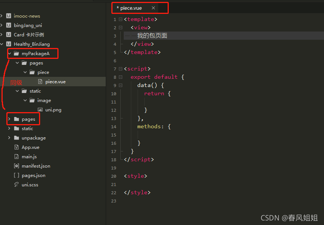This screenshot has height=225, width=324.
Task: Fold the script block on line 7
Action: pos(120,69)
